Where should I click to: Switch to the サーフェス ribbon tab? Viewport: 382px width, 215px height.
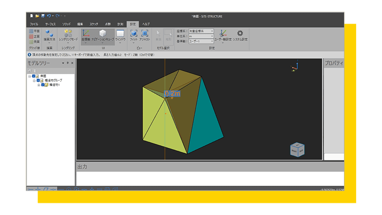(51, 24)
